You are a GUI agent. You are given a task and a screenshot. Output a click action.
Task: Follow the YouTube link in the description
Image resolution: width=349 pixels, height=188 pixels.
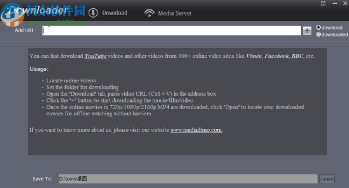[x=95, y=56]
